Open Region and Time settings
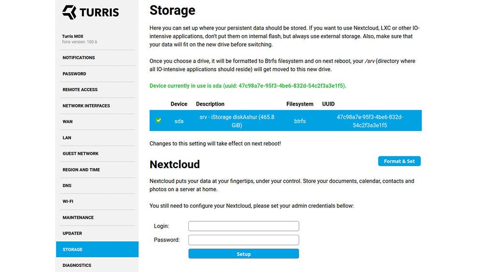This screenshot has width=483, height=272. pos(81,170)
